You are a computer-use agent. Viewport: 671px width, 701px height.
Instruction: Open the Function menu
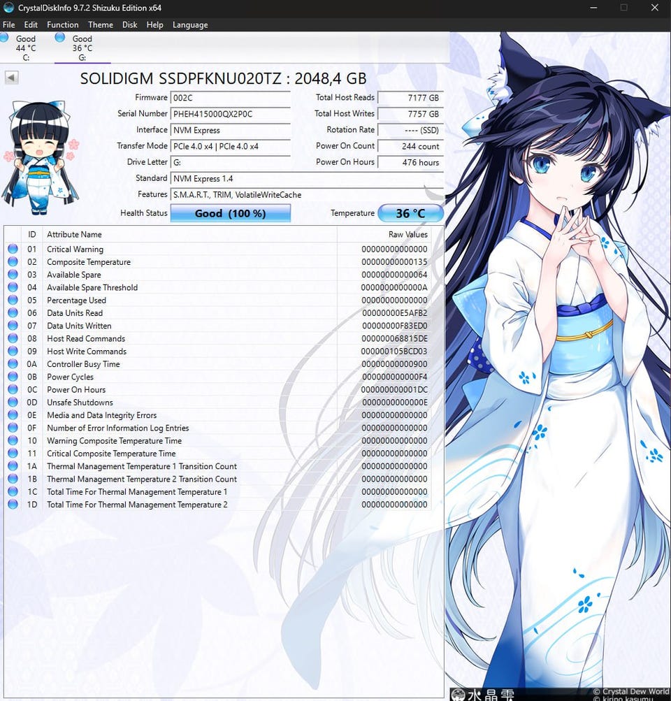[63, 24]
